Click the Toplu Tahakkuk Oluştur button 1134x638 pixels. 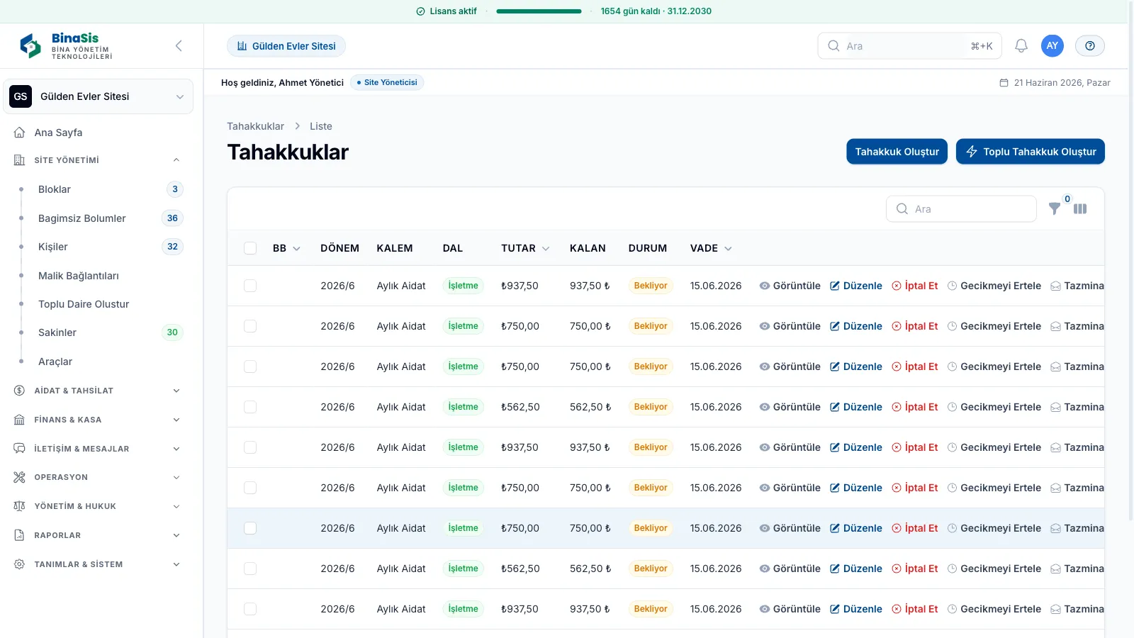pos(1030,152)
